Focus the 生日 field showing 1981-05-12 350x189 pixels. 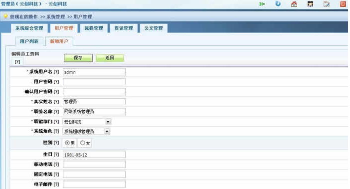click(x=94, y=155)
